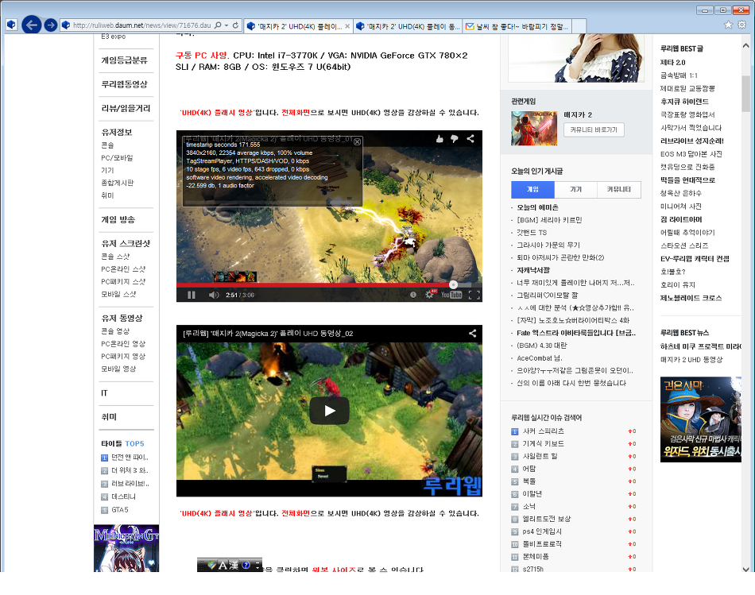This screenshot has height=595, width=755.
Task: Open the browser tools gear menu
Action: [x=741, y=25]
